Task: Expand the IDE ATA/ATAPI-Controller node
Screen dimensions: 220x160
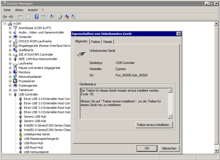Action: tap(10, 55)
